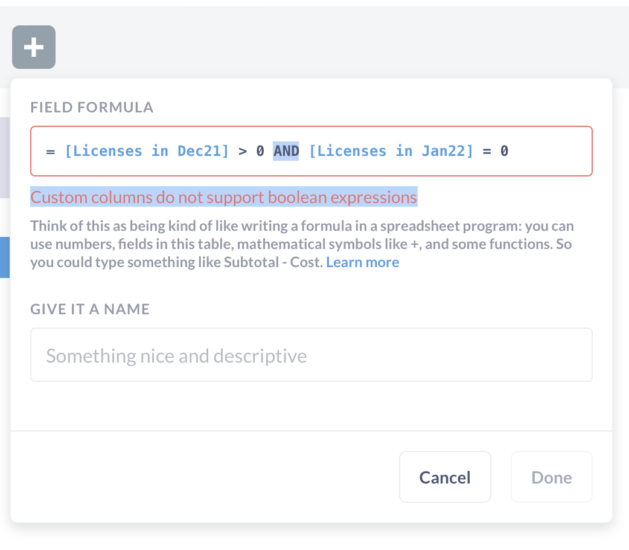Click inside the field formula input box
The width and height of the screenshot is (629, 550).
coord(423,151)
